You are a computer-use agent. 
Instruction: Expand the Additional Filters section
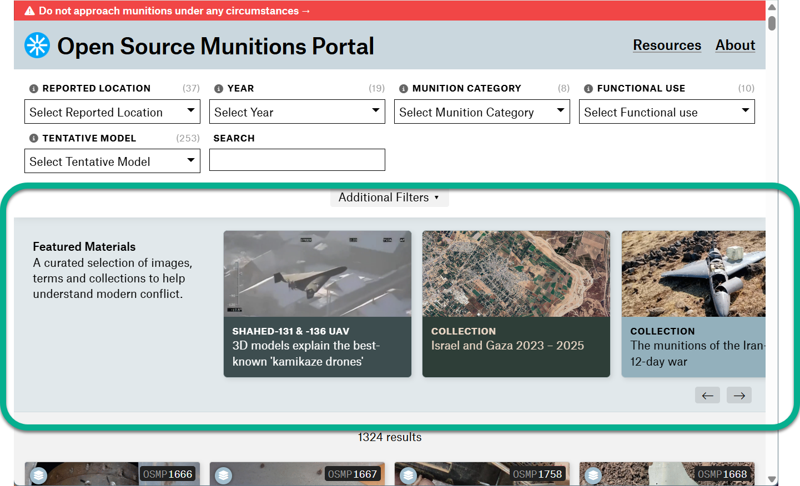(x=389, y=198)
